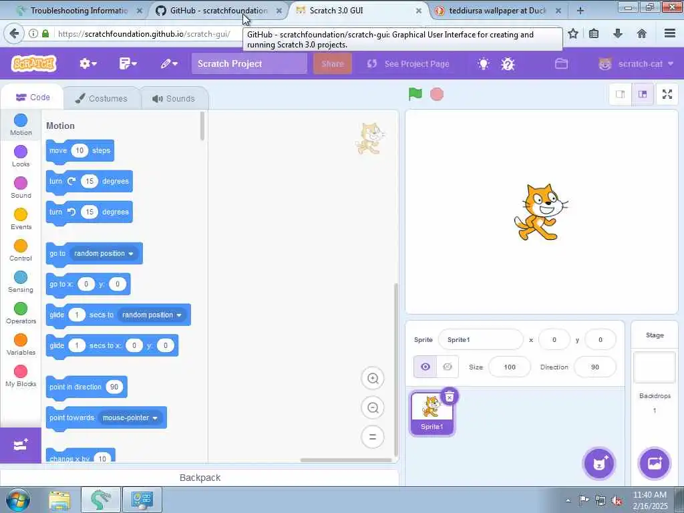Click the Share button
Image resolution: width=684 pixels, height=513 pixels.
(333, 63)
